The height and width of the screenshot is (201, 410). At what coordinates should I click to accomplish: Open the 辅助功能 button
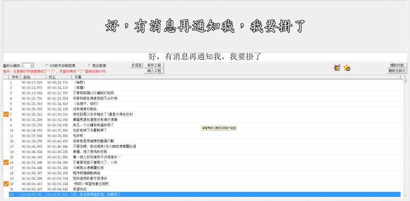[x=397, y=65]
